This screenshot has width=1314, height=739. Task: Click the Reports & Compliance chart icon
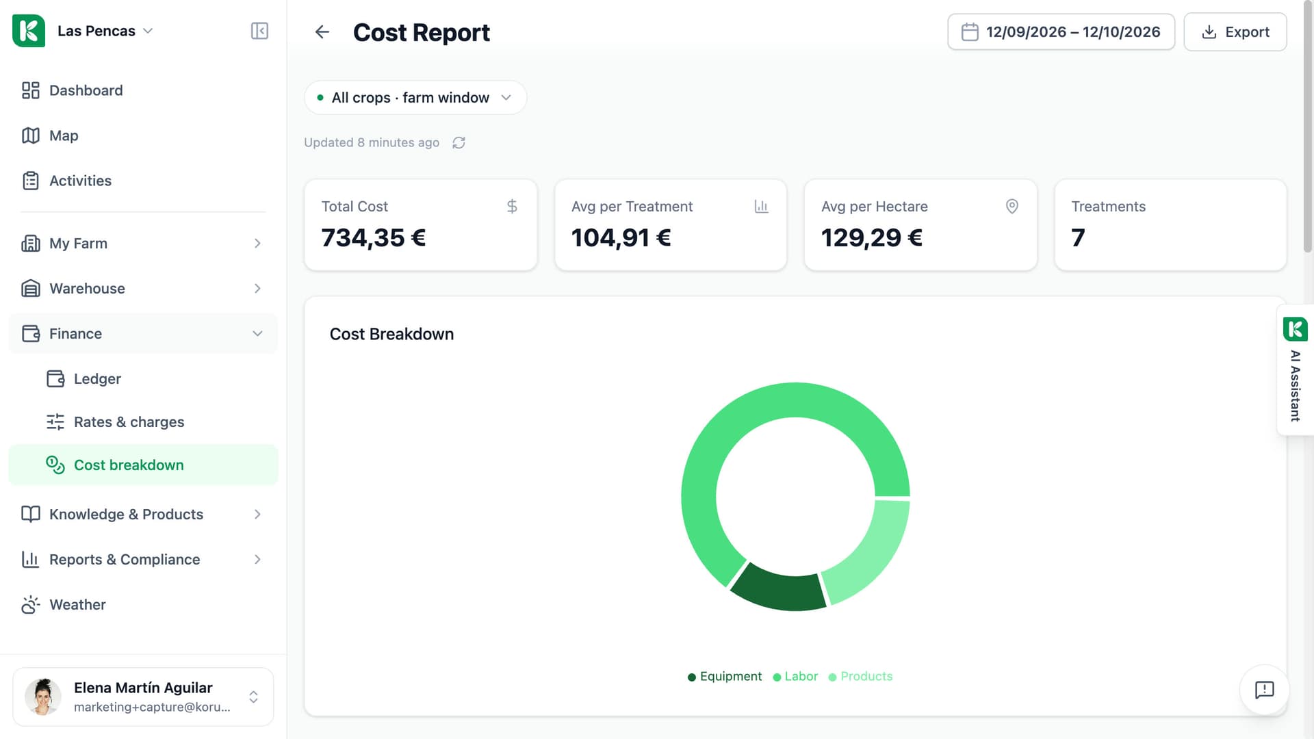(x=31, y=560)
